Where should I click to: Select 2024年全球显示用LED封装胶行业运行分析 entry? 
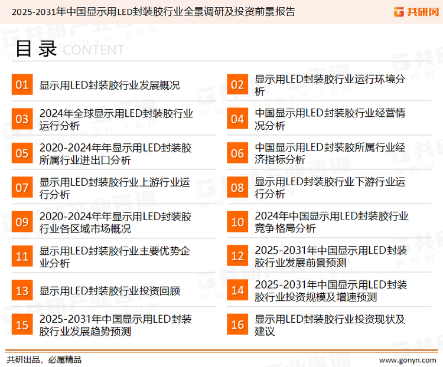tap(116, 119)
